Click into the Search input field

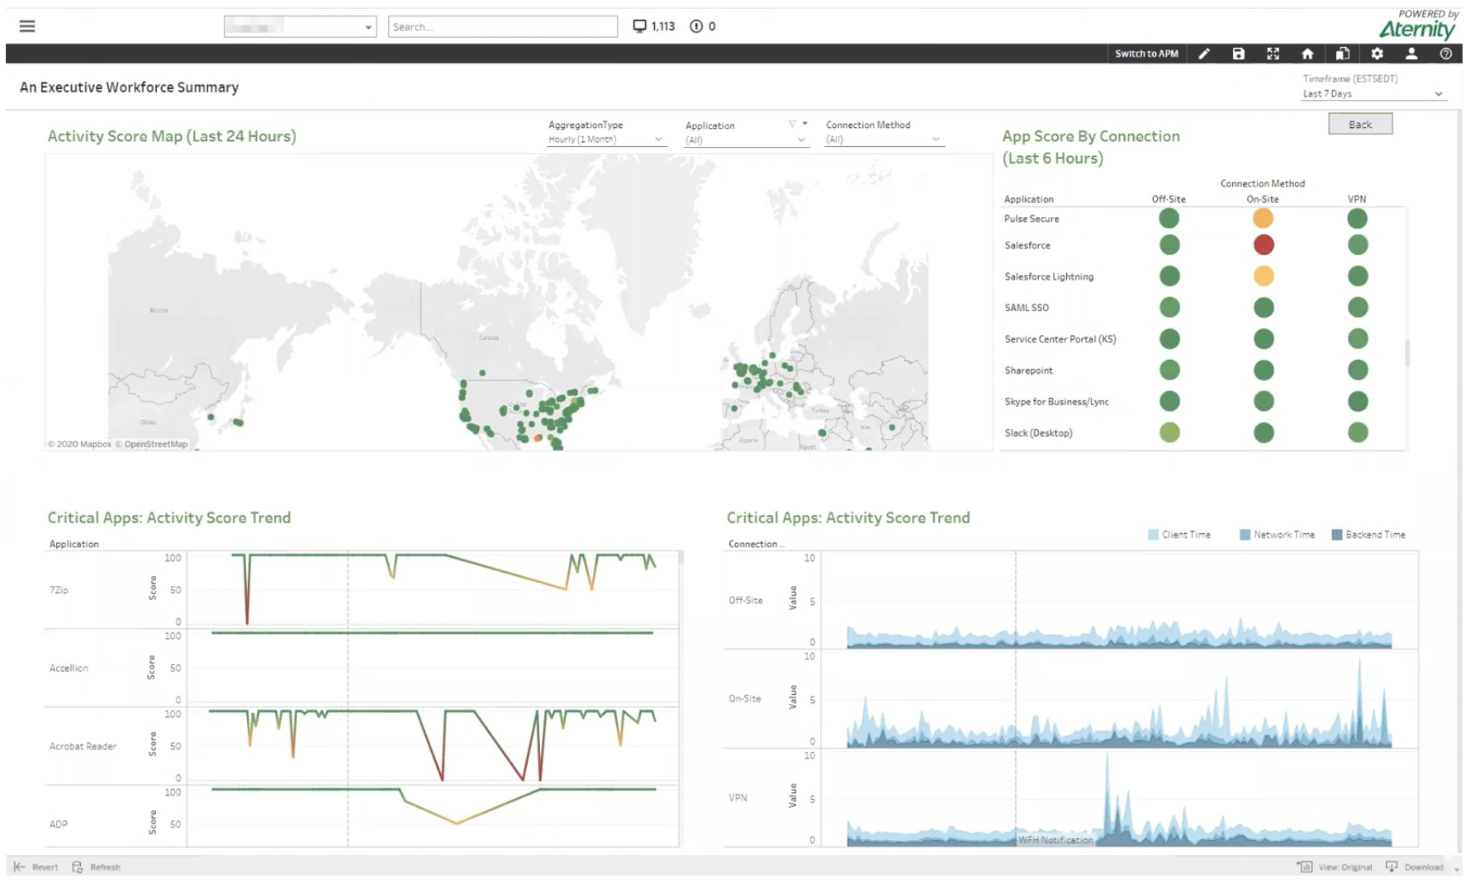coord(503,26)
